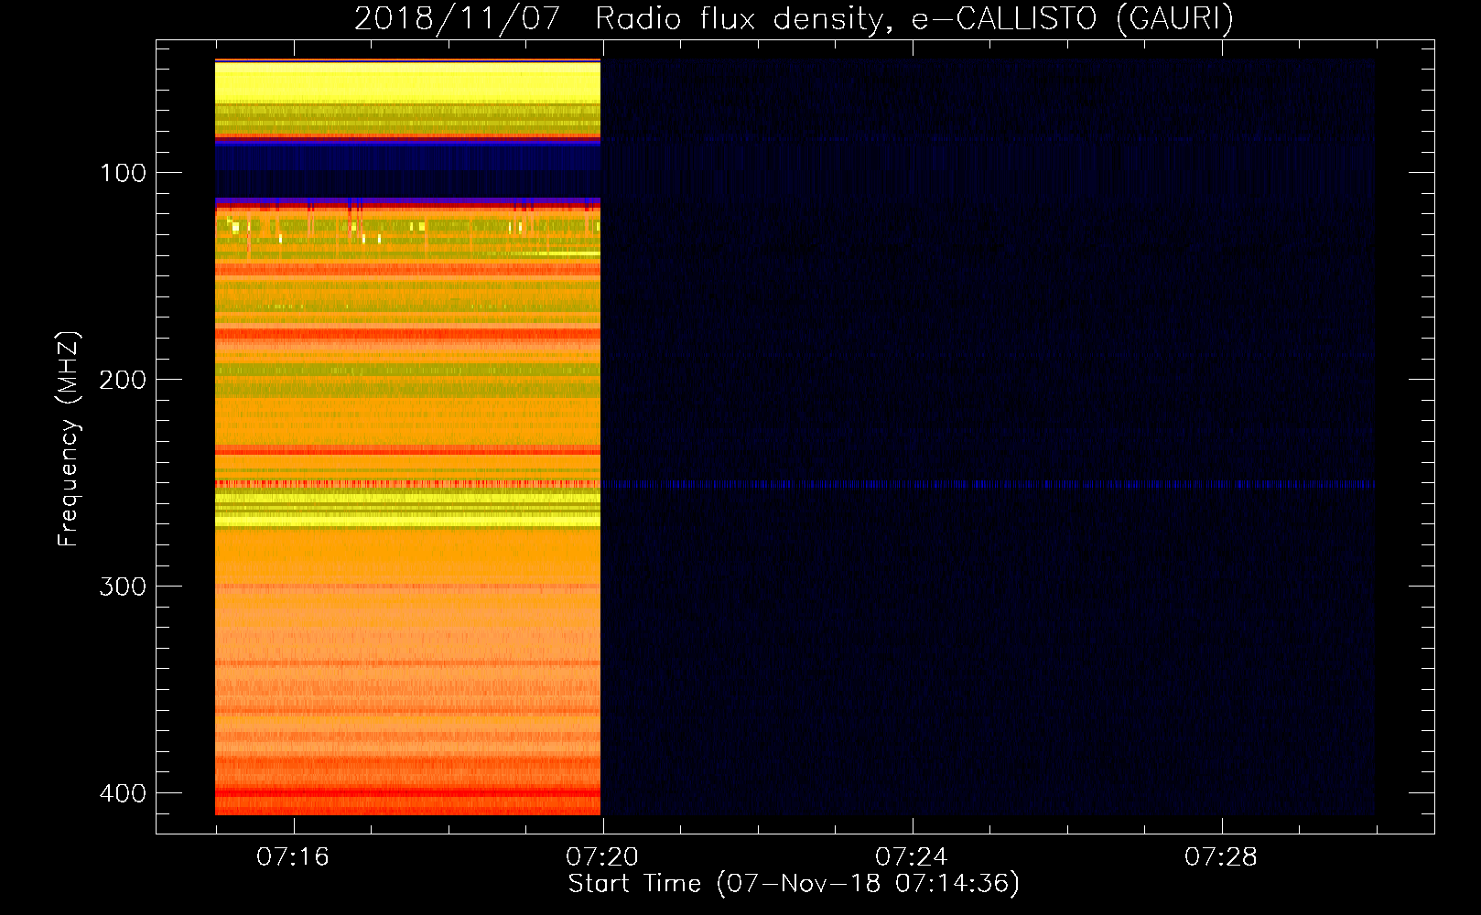
Task: Click the 07:16 time tick label
Action: point(292,856)
